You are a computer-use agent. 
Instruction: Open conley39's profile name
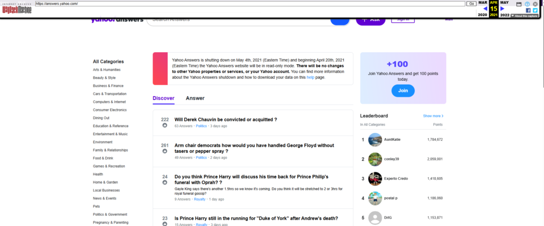[x=392, y=159]
